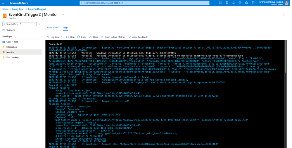Click the Monitor sidebar icon

(x=4, y=52)
